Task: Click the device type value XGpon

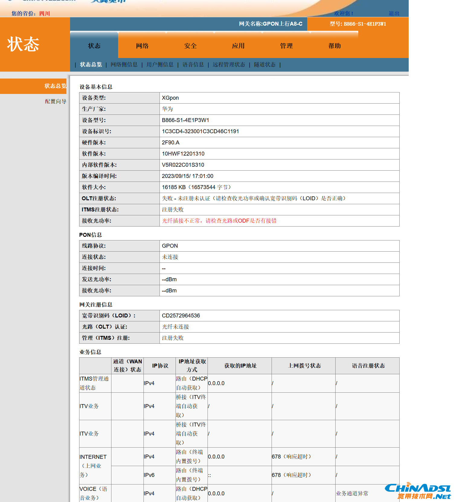Action: click(x=170, y=98)
